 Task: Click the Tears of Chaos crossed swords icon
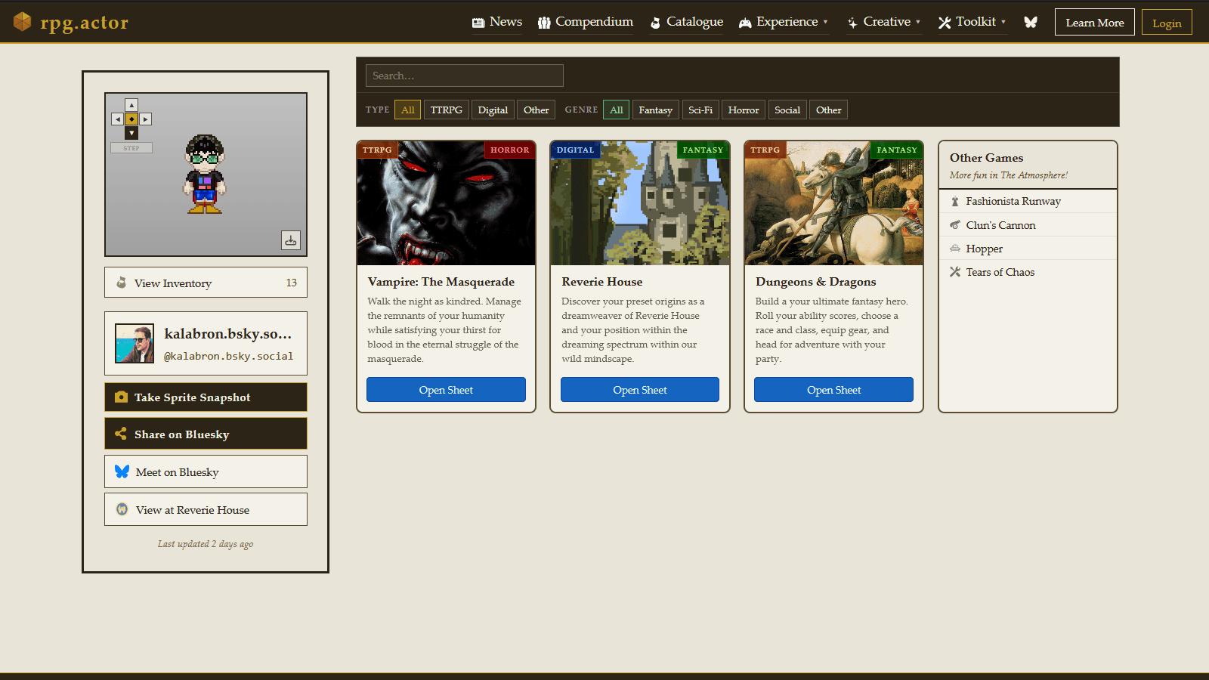955,272
